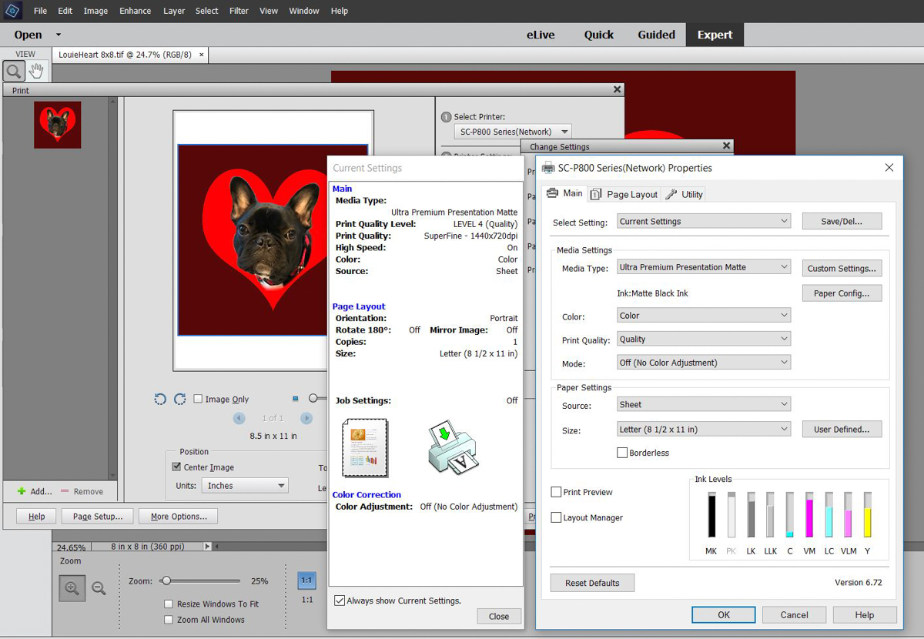Click the Zoom In magnifier button
Viewport: 924px width, 639px height.
pyautogui.click(x=72, y=588)
